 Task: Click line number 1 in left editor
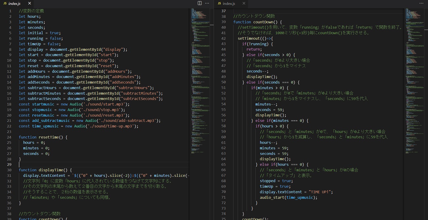click(10, 11)
